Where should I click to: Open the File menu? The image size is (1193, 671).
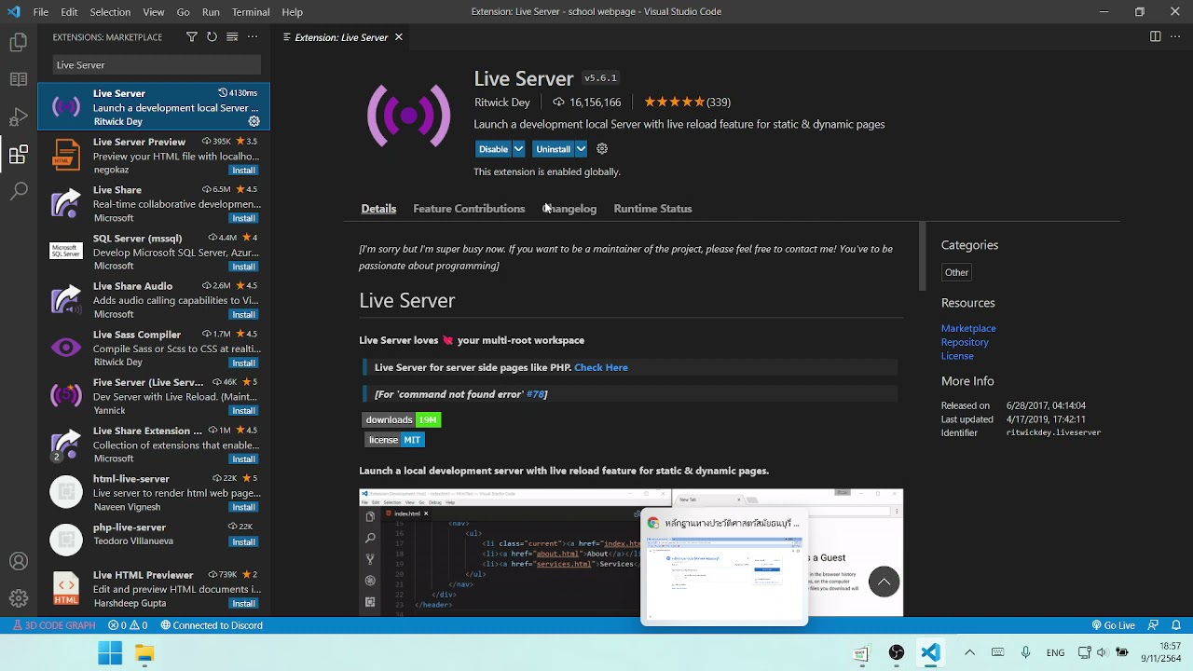41,12
